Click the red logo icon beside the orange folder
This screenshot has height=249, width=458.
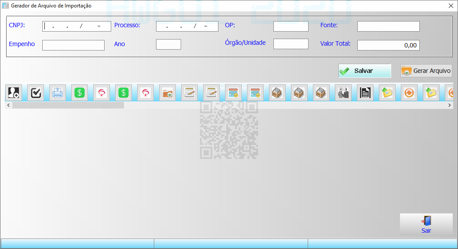pos(145,93)
